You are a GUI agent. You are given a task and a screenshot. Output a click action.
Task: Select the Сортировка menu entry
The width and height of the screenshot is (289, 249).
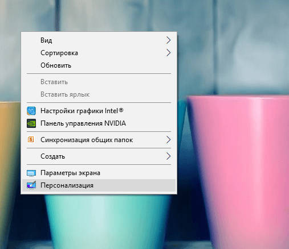(59, 53)
